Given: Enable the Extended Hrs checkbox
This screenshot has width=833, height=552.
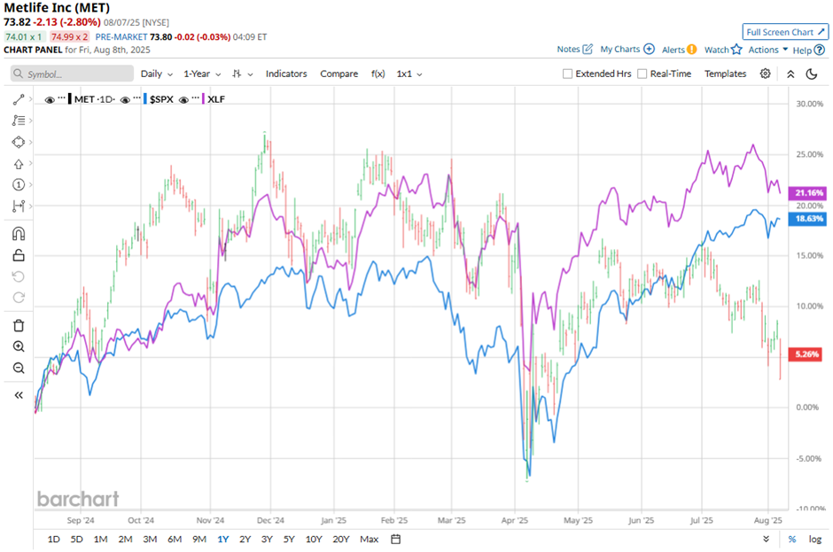Looking at the screenshot, I should click(x=567, y=74).
